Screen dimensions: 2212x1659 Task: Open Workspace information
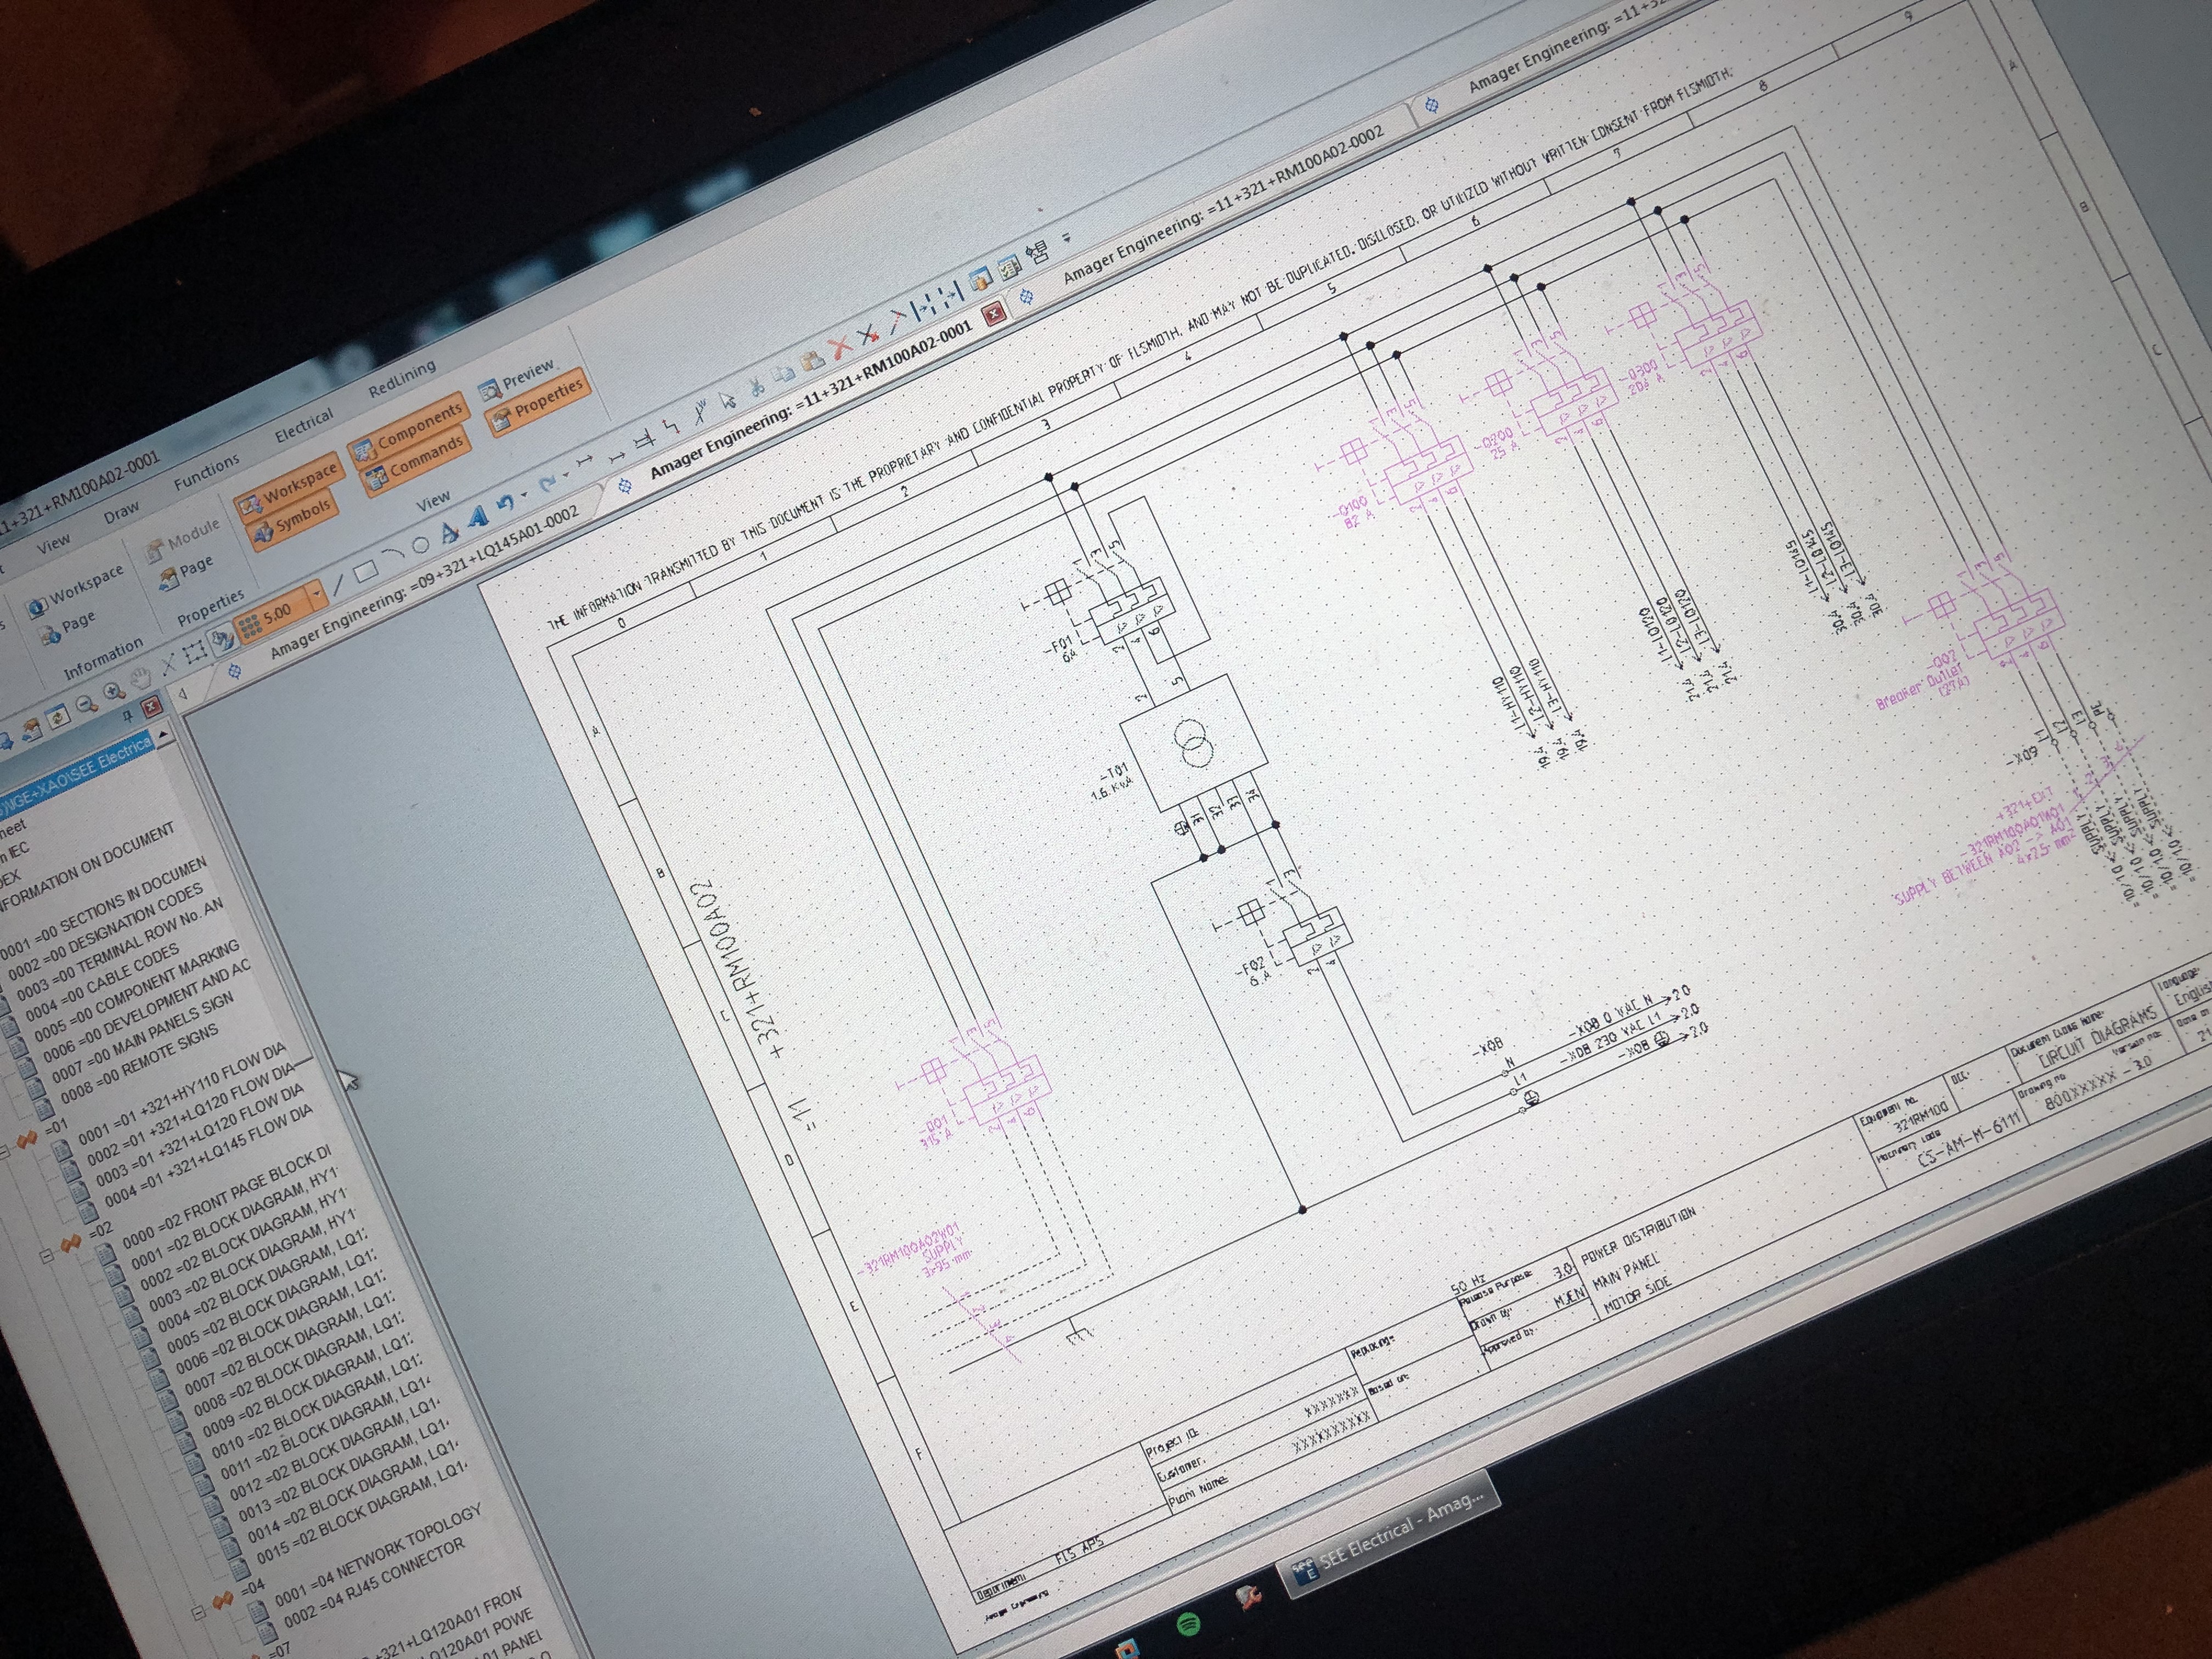(x=76, y=593)
